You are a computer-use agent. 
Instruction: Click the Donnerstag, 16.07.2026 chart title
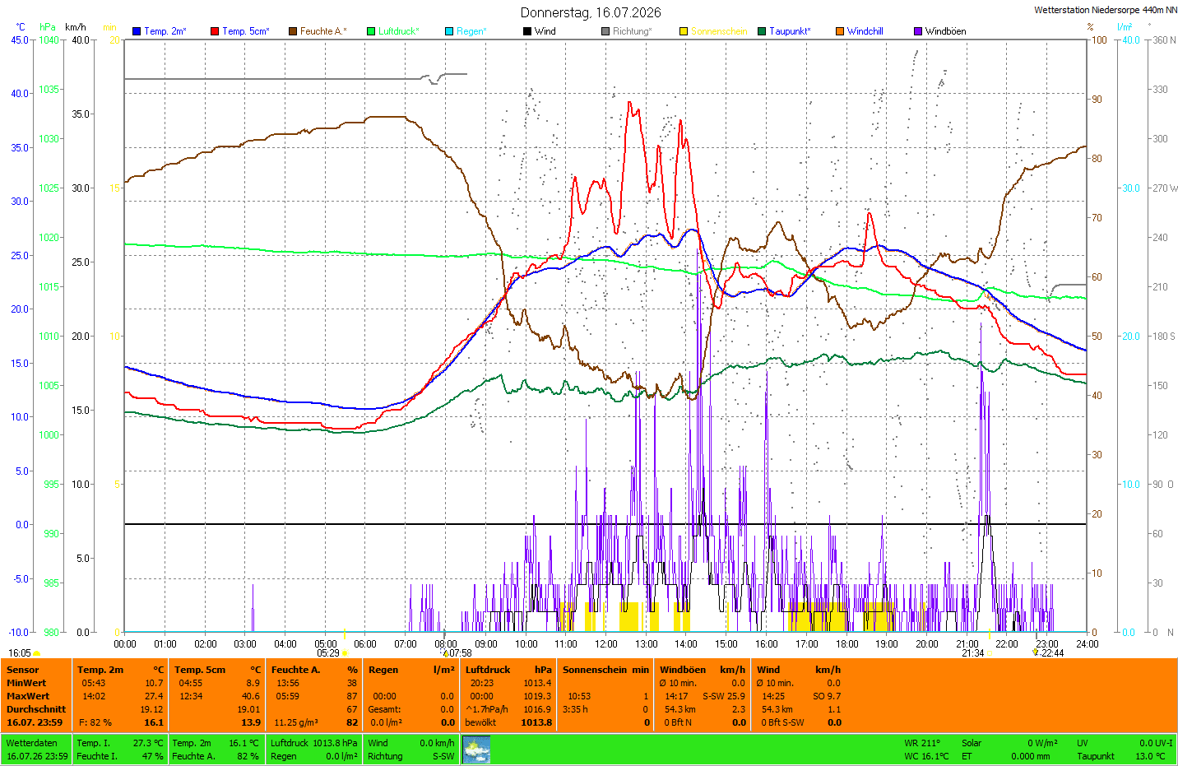click(x=591, y=12)
